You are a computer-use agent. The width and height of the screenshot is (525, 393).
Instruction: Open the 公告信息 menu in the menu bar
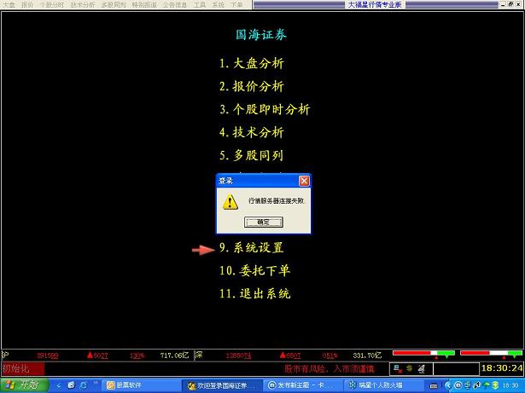(175, 4)
